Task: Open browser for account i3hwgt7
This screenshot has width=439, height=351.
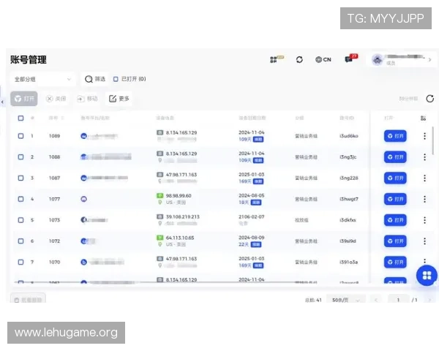Action: pyautogui.click(x=395, y=199)
